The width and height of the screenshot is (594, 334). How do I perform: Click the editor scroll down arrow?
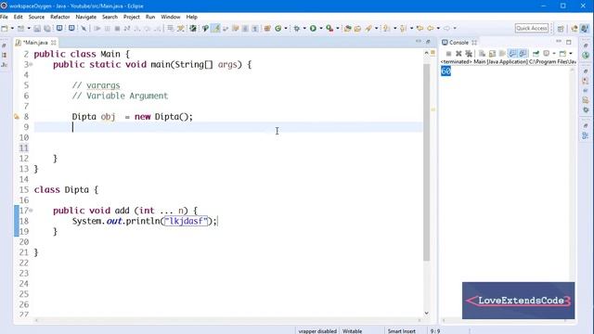[427, 313]
